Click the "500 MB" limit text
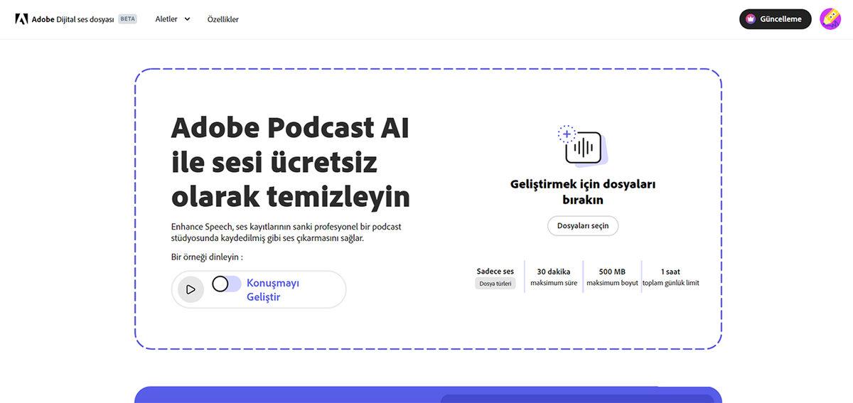The width and height of the screenshot is (853, 403). coord(612,272)
